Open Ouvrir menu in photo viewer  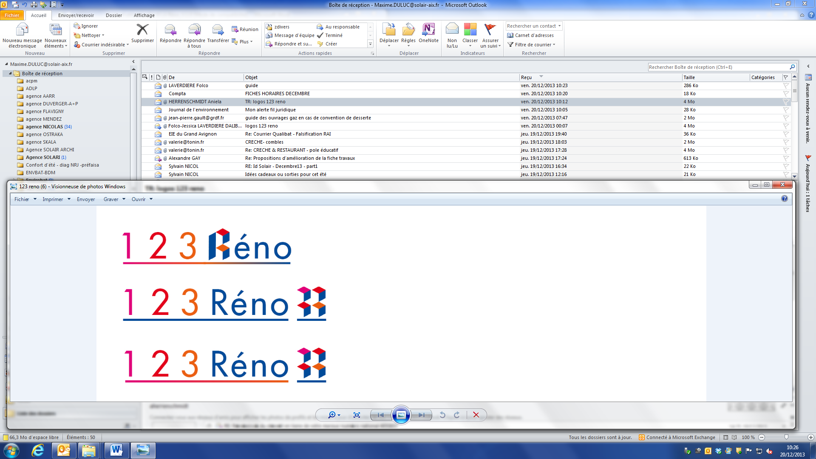tap(142, 199)
